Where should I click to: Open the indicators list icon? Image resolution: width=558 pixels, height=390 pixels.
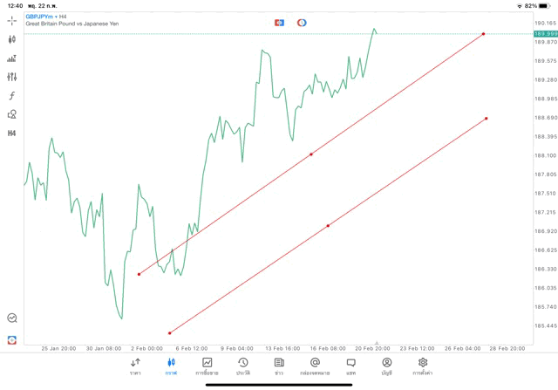pos(12,58)
